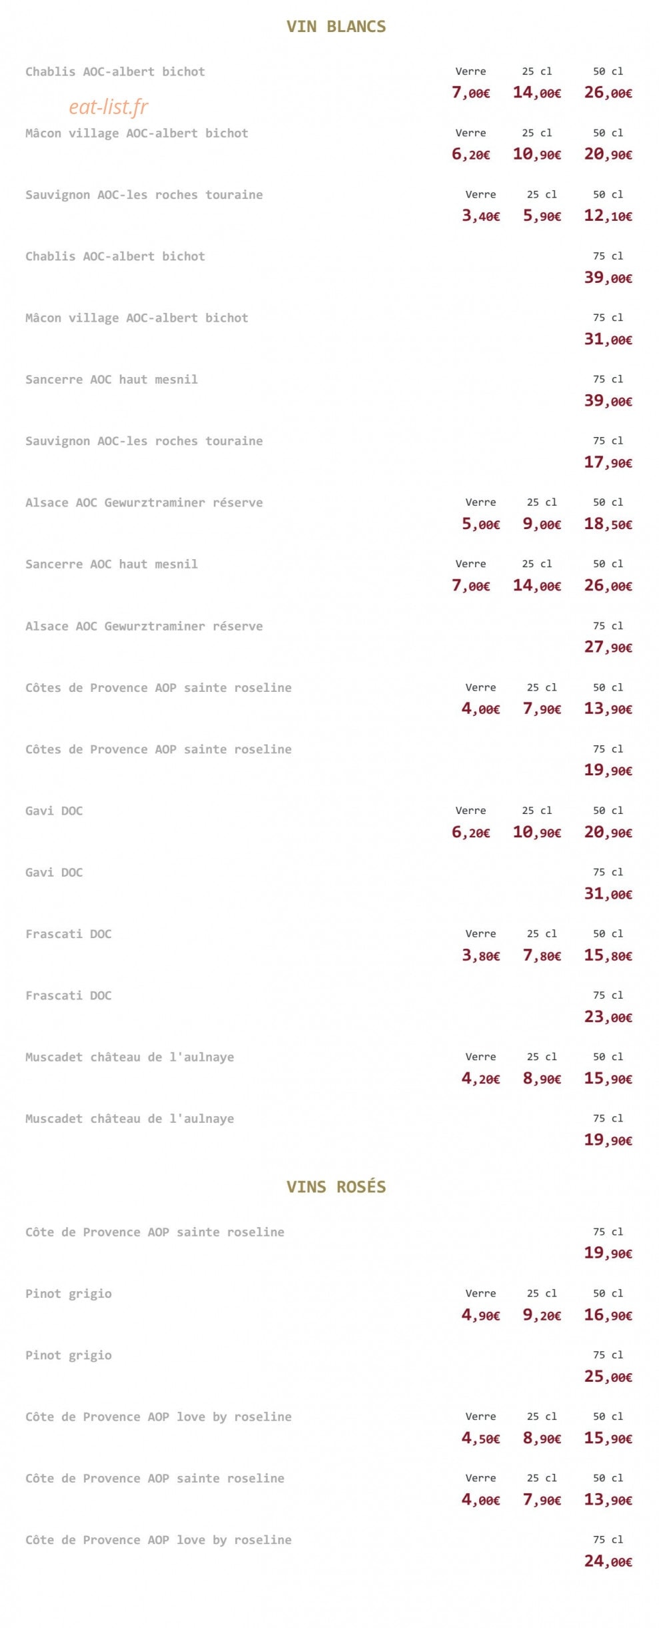This screenshot has width=659, height=1628.
Task: Click the eat-list.fr watermark link
Action: [x=109, y=107]
